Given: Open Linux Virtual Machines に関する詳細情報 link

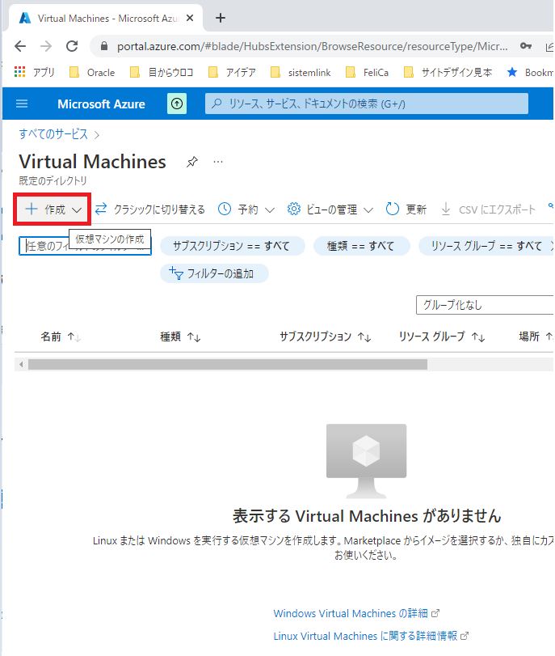Looking at the screenshot, I should [x=371, y=636].
